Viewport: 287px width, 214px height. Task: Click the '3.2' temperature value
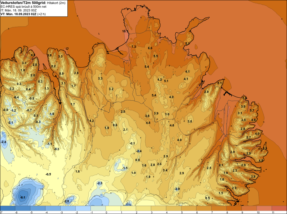tap(111, 89)
